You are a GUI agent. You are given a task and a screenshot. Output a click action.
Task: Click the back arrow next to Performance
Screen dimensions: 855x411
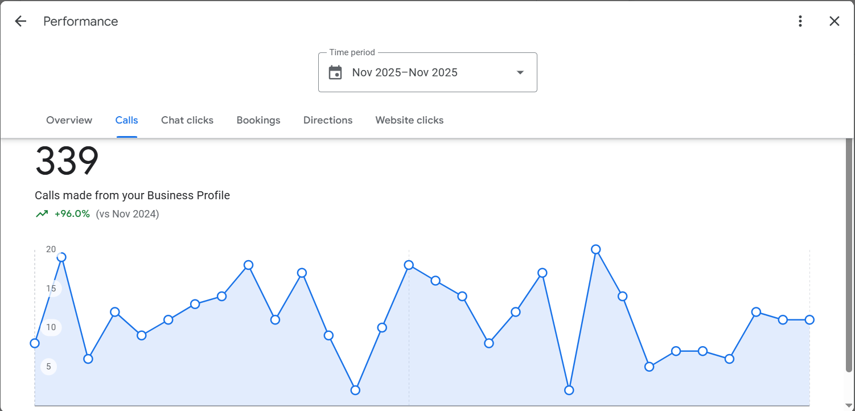tap(20, 22)
